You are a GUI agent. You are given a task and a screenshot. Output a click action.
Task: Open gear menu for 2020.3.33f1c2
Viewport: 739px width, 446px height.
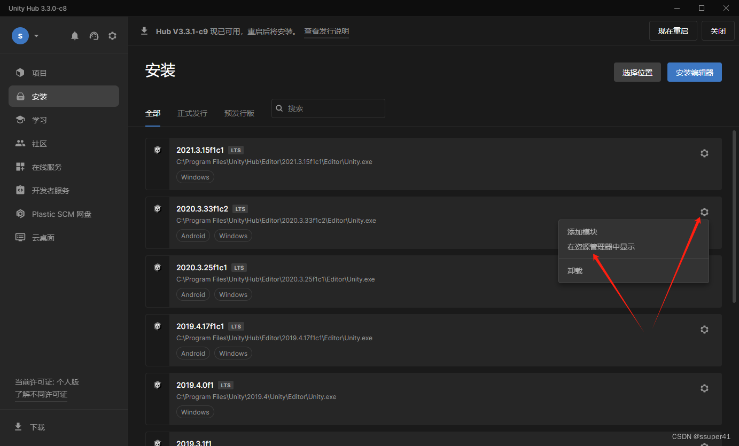[x=704, y=212]
